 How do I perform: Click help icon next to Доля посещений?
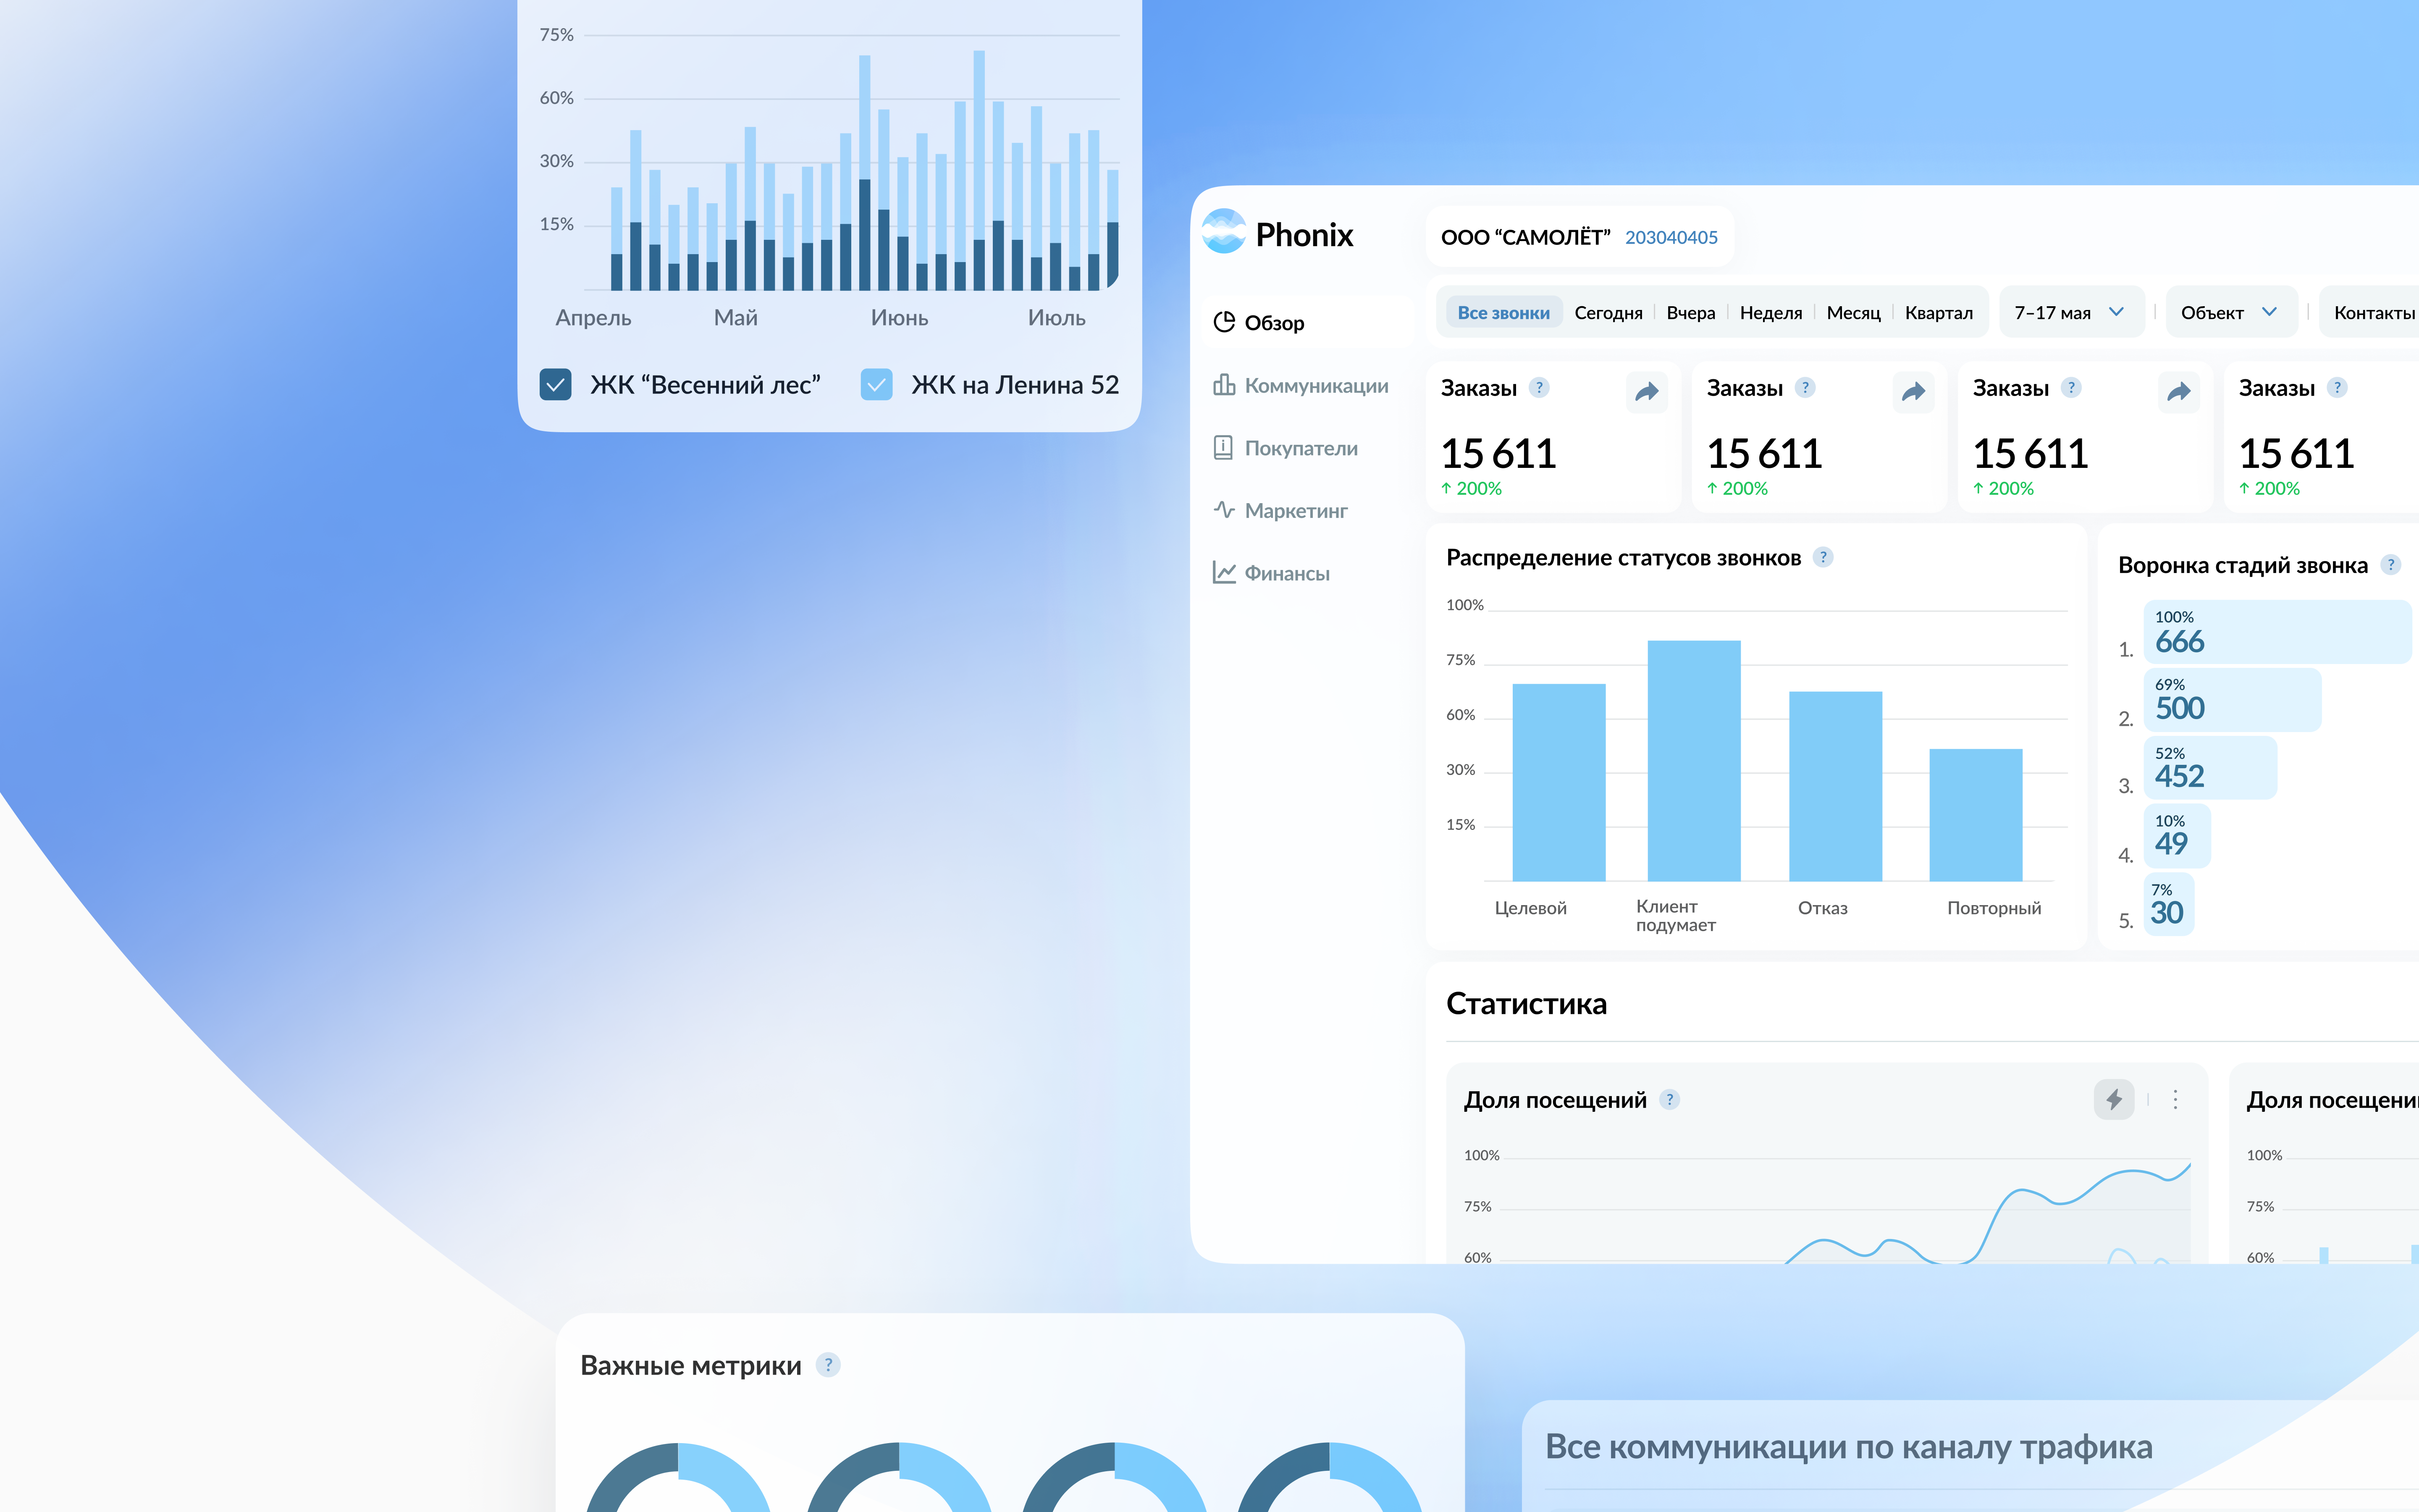pos(1669,1099)
